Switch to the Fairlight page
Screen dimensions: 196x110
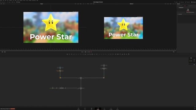[x=111, y=109]
